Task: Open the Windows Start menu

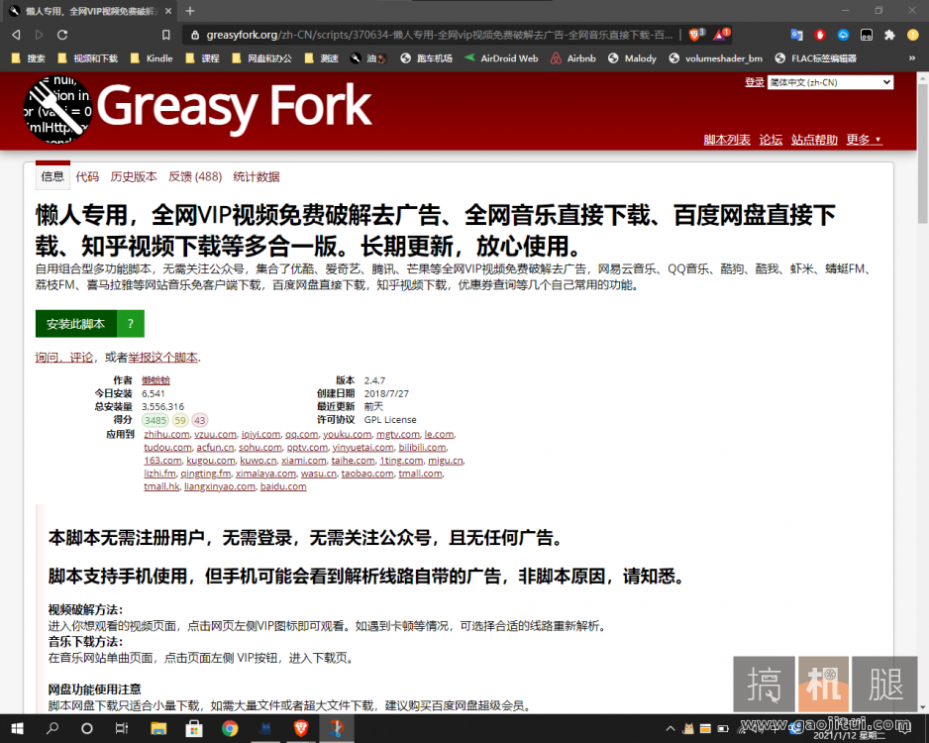Action: pos(17,728)
